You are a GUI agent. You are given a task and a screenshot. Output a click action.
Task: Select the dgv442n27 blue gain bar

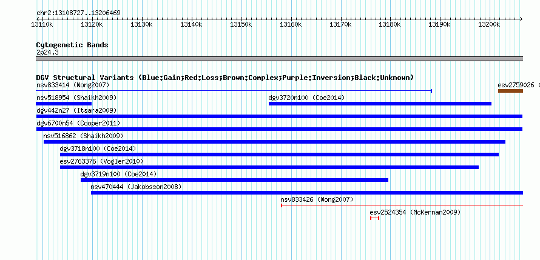coord(279,116)
